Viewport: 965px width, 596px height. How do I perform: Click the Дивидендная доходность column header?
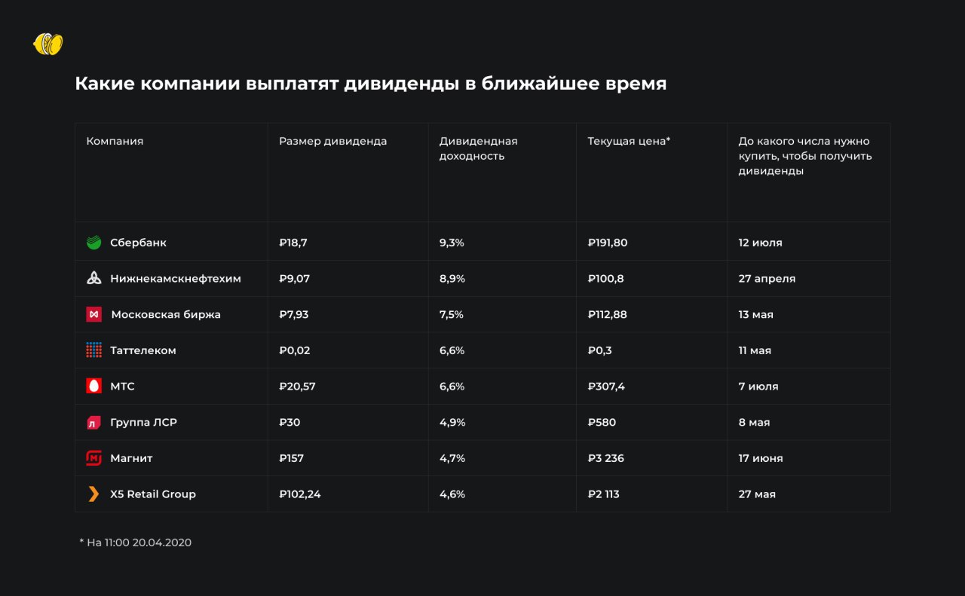(478, 148)
